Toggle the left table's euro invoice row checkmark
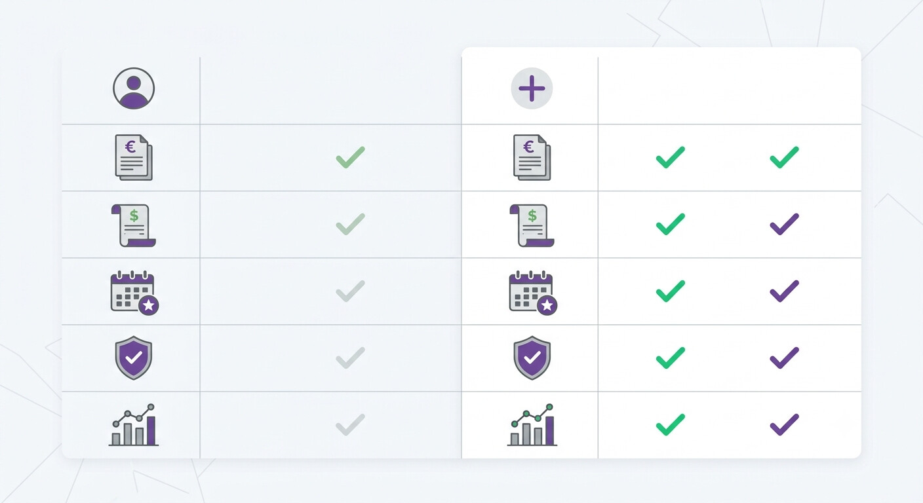 [x=350, y=157]
